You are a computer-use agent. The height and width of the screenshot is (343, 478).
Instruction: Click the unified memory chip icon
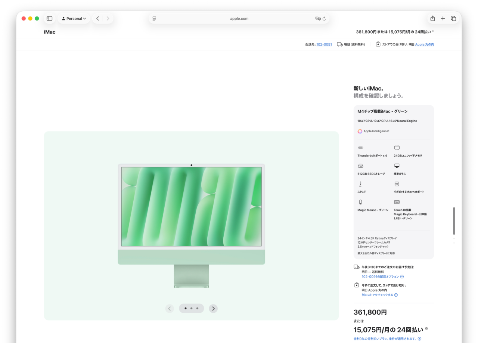point(397,148)
